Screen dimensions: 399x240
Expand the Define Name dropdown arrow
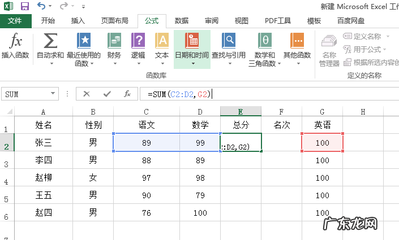click(388, 36)
